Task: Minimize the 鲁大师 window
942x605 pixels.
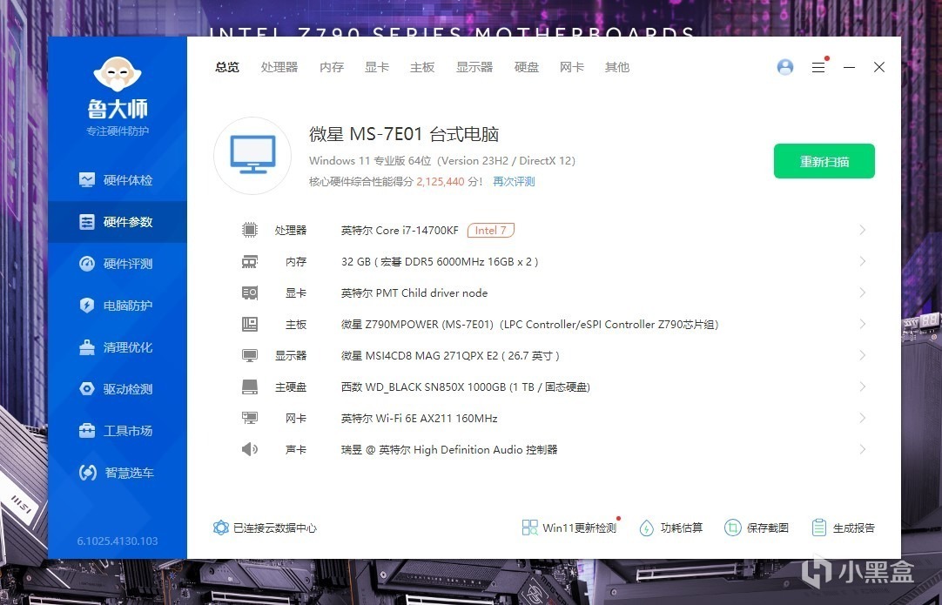Action: pyautogui.click(x=849, y=67)
